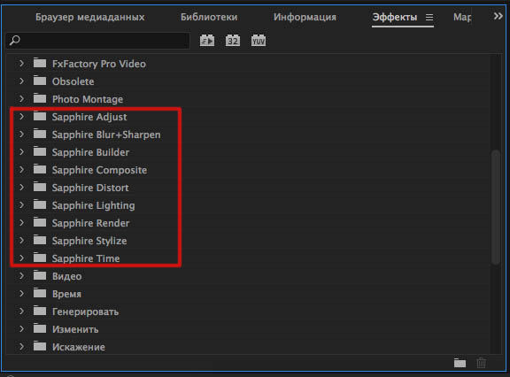This screenshot has width=510, height=377.
Task: Select the Sapphire Lighting text label
Action: pyautogui.click(x=93, y=205)
